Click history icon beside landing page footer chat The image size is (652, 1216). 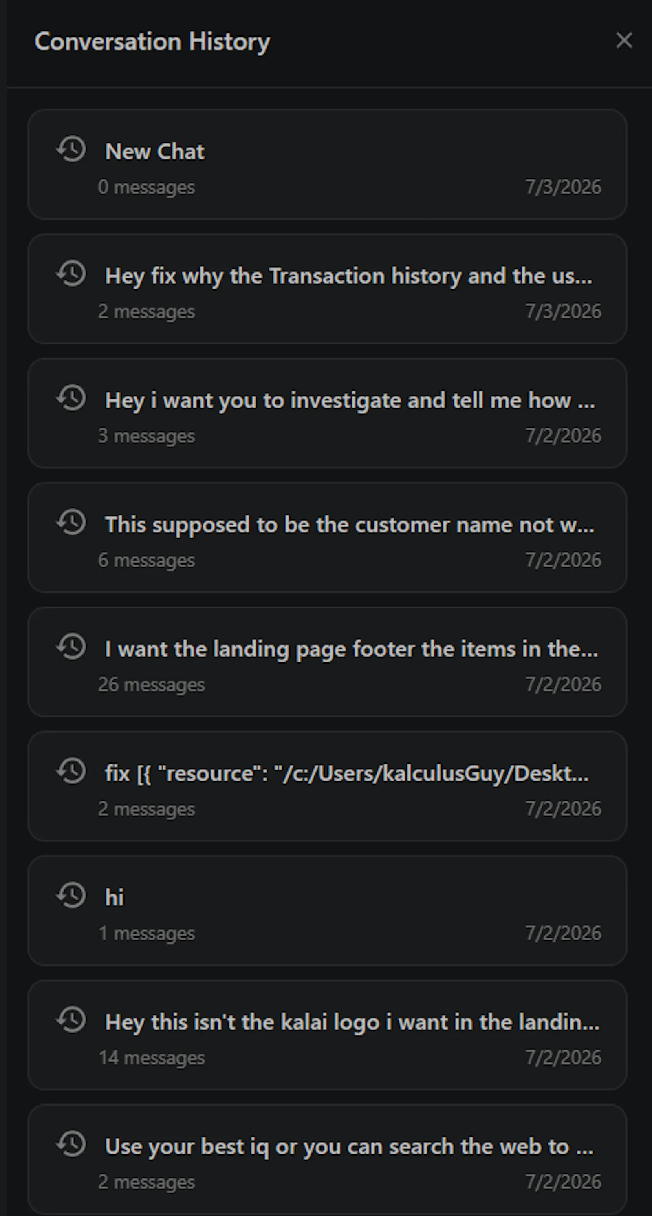click(71, 646)
